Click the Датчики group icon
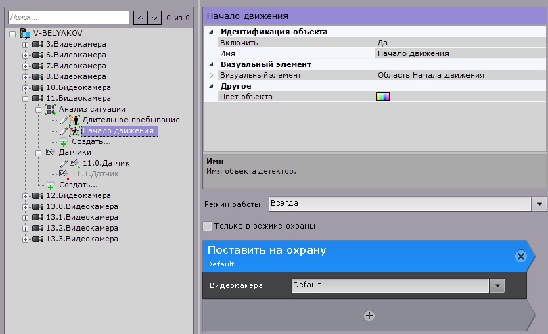 (50, 153)
